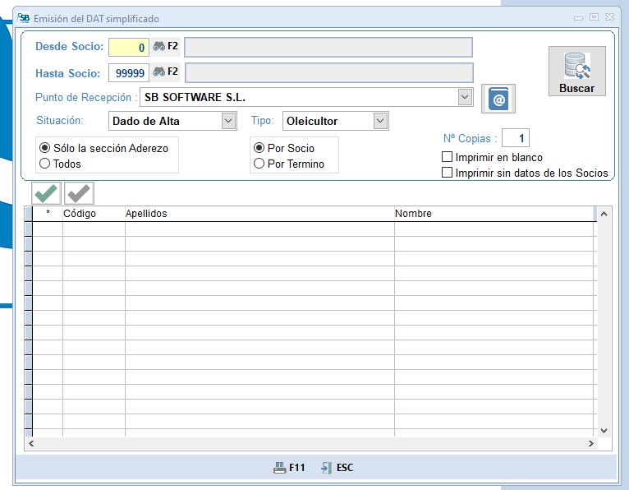Open the email address book icon
The height and width of the screenshot is (490, 629).
[x=498, y=99]
